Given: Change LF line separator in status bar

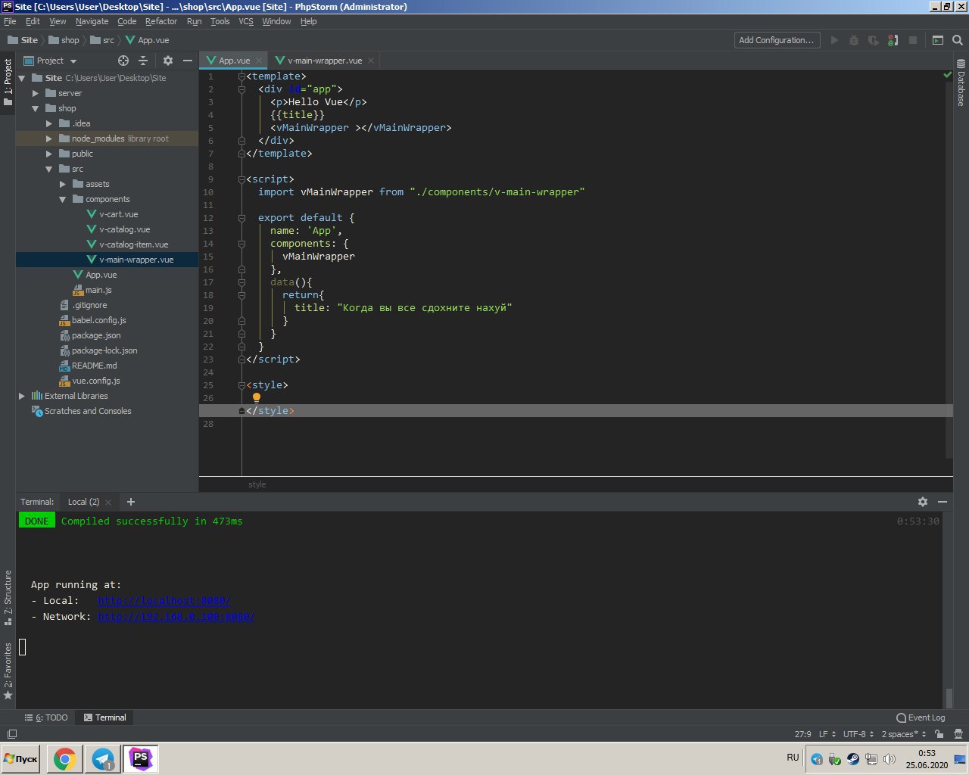Looking at the screenshot, I should [x=827, y=734].
